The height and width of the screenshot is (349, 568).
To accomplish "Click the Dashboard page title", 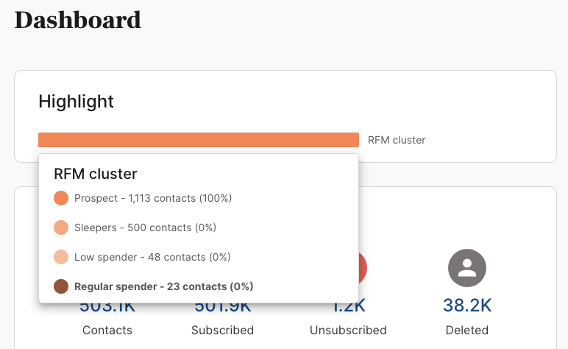I will pyautogui.click(x=77, y=20).
